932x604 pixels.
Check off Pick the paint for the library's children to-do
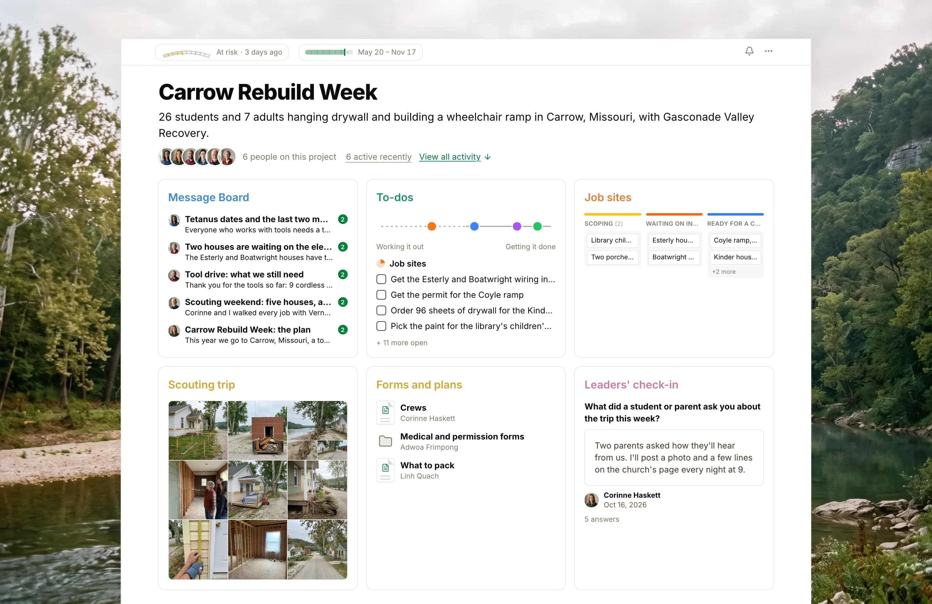click(381, 326)
